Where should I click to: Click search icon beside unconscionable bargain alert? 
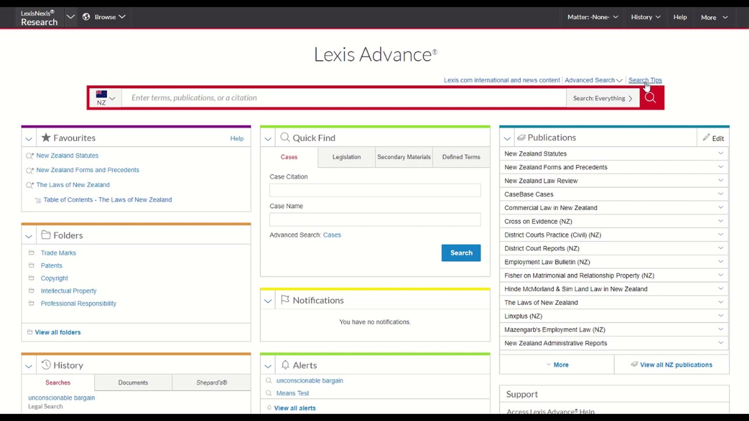(269, 381)
